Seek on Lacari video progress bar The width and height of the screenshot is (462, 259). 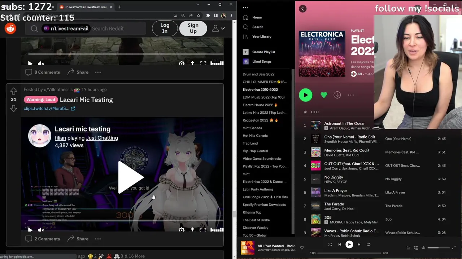tap(126, 220)
